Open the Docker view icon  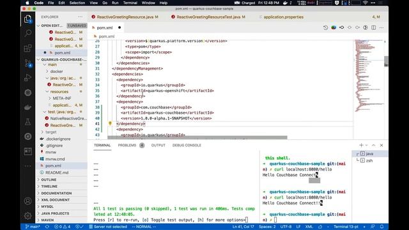click(x=27, y=107)
